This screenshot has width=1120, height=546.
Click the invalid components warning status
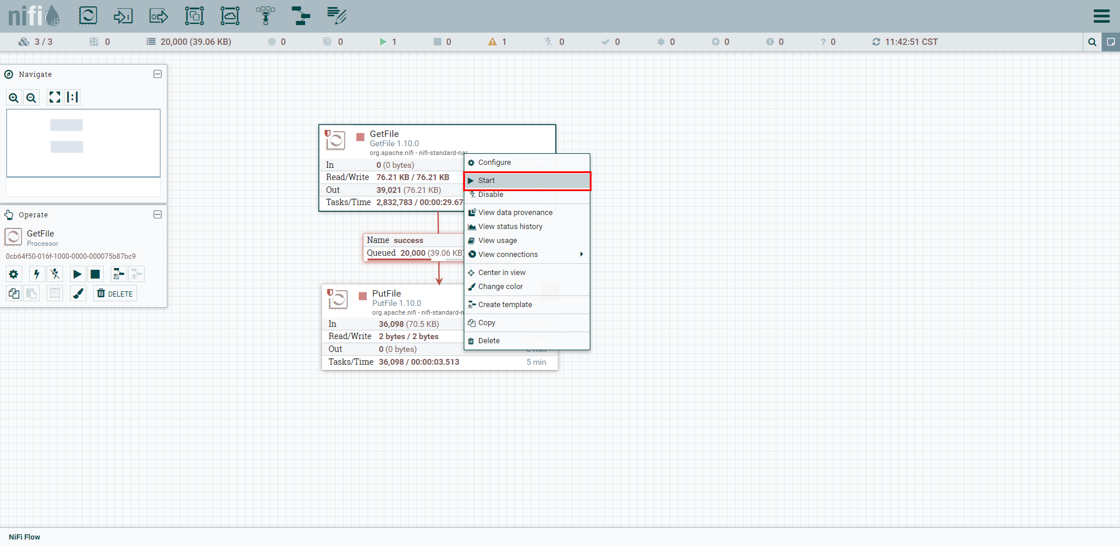(498, 42)
